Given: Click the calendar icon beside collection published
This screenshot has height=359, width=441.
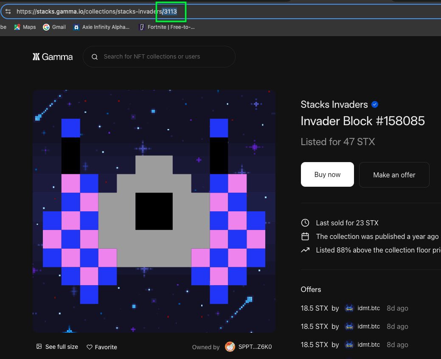Looking at the screenshot, I should (305, 236).
